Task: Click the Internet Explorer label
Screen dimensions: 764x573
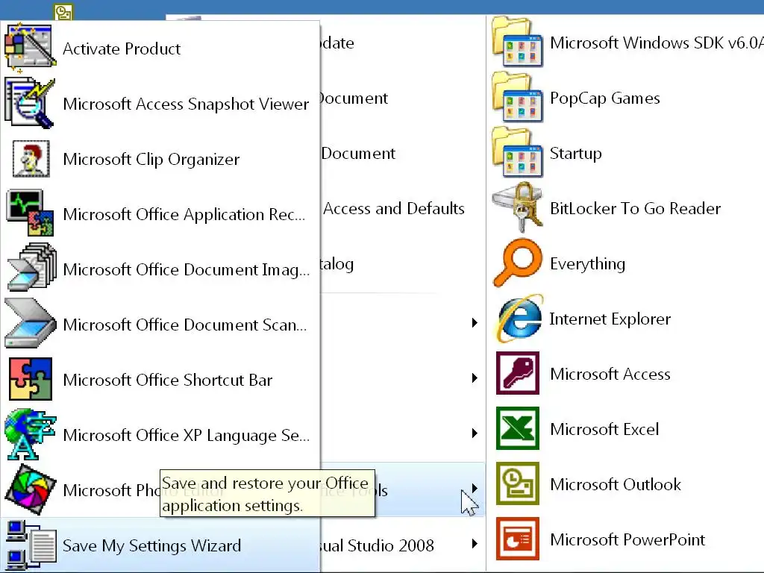Action: point(610,319)
